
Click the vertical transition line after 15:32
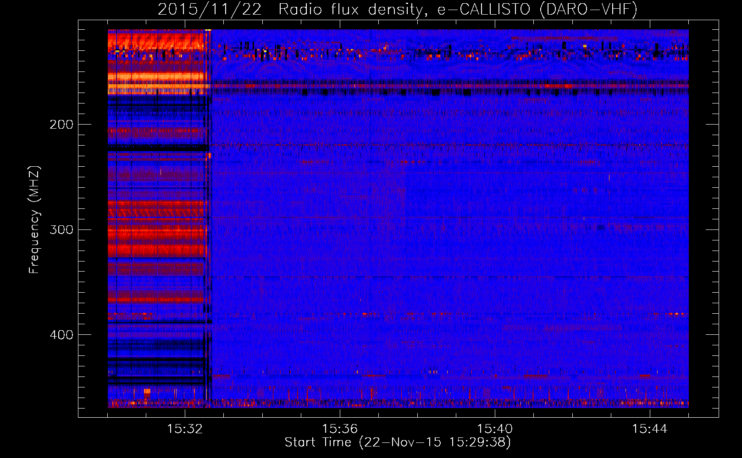pos(209,220)
